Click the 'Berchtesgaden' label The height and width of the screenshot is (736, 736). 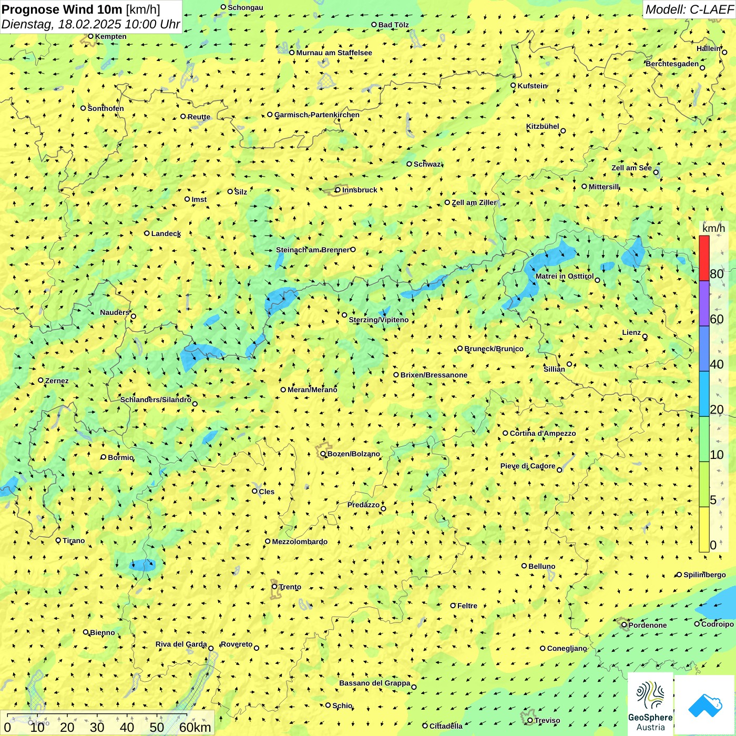[672, 64]
